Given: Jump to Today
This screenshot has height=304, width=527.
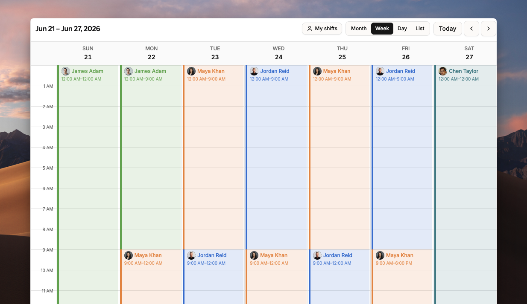Looking at the screenshot, I should click(448, 29).
